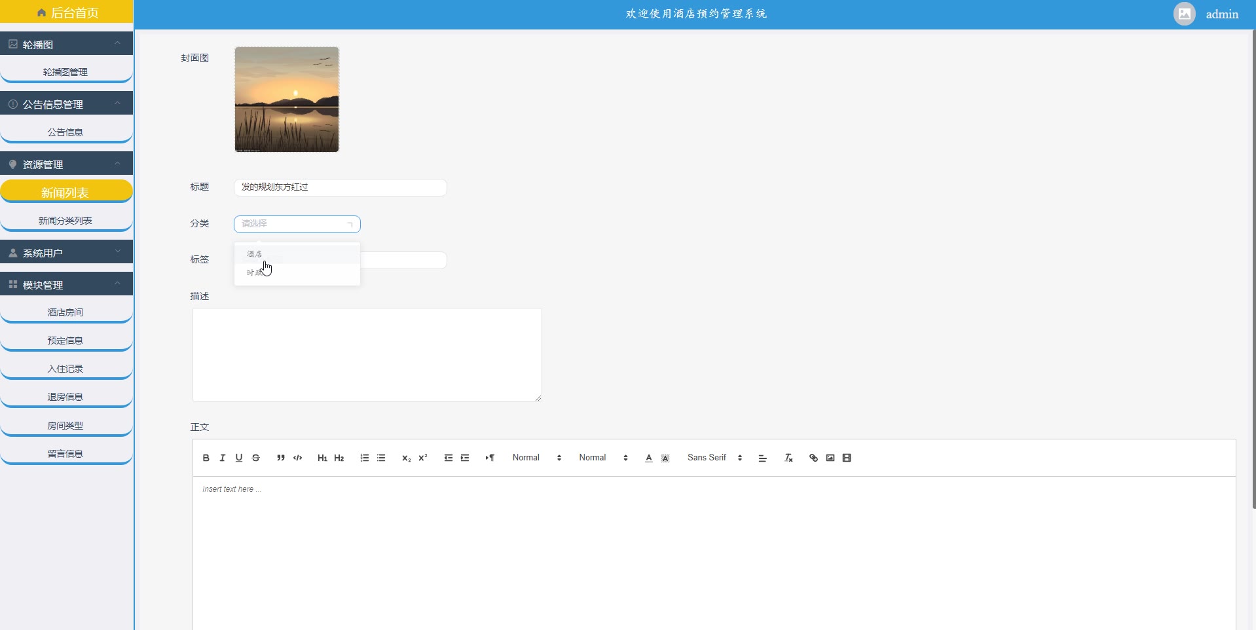Viewport: 1256px width, 630px height.
Task: Start a bulleted list
Action: coord(381,458)
